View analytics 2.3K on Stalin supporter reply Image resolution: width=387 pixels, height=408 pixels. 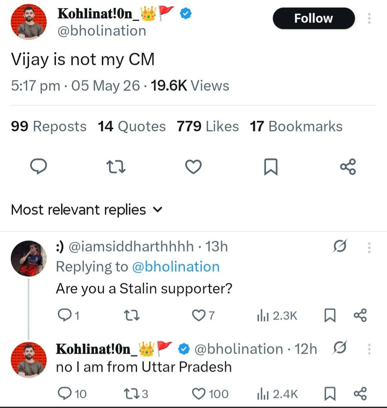click(277, 316)
